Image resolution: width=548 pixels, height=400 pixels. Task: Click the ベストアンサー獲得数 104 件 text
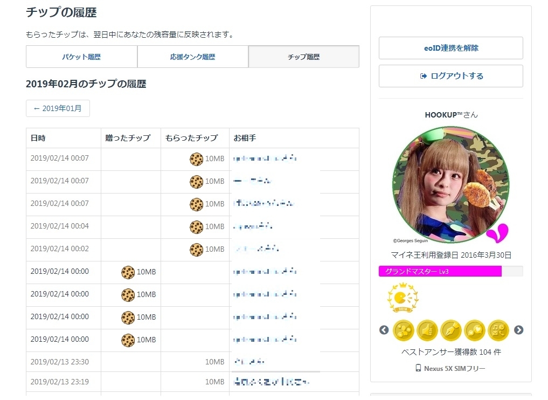click(451, 352)
